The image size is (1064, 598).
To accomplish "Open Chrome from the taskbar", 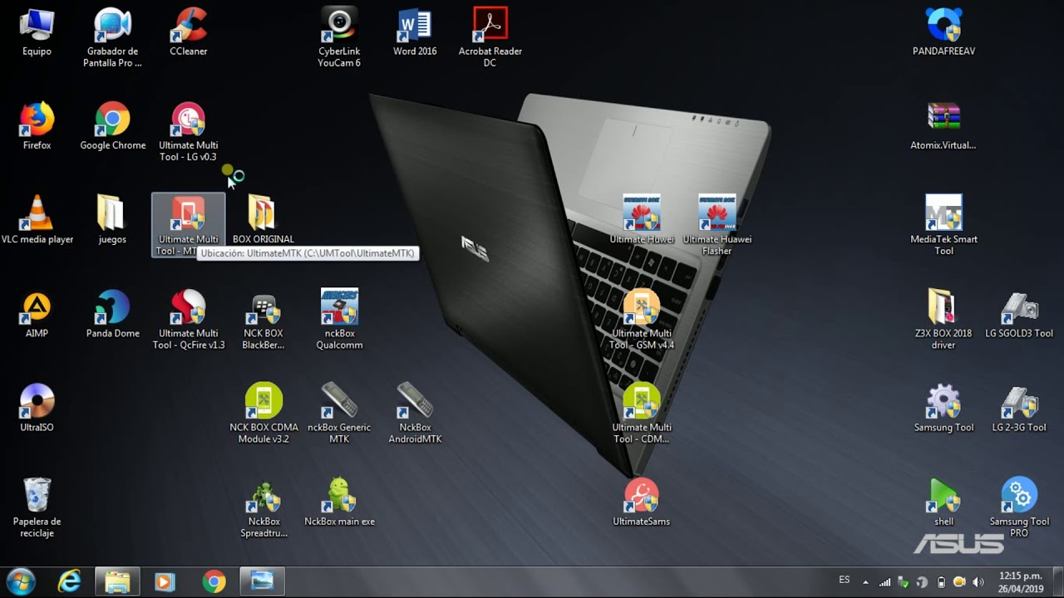I will (x=214, y=581).
